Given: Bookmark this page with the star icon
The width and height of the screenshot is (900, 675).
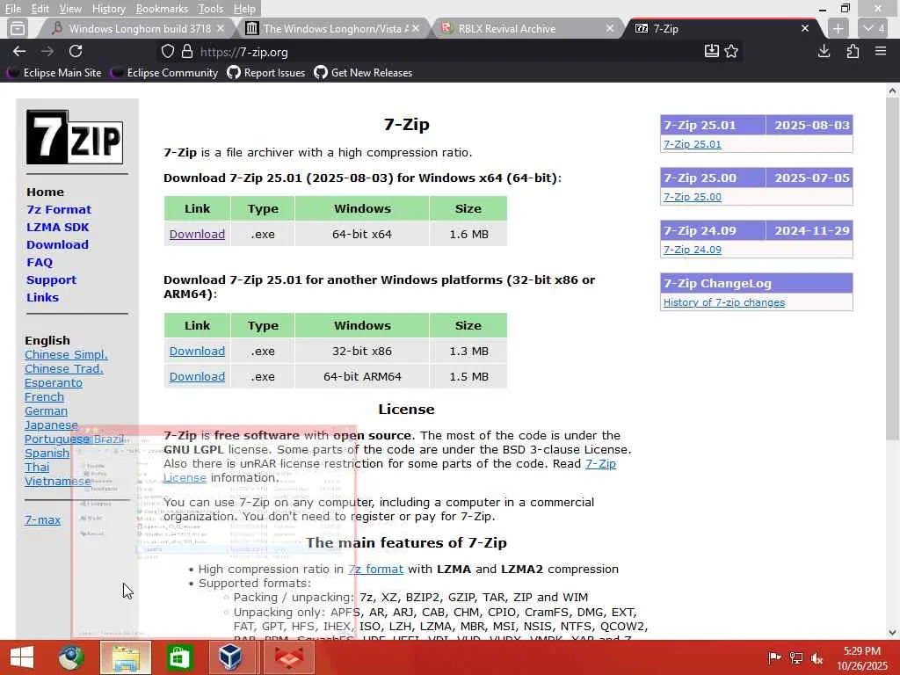Looking at the screenshot, I should click(x=731, y=52).
